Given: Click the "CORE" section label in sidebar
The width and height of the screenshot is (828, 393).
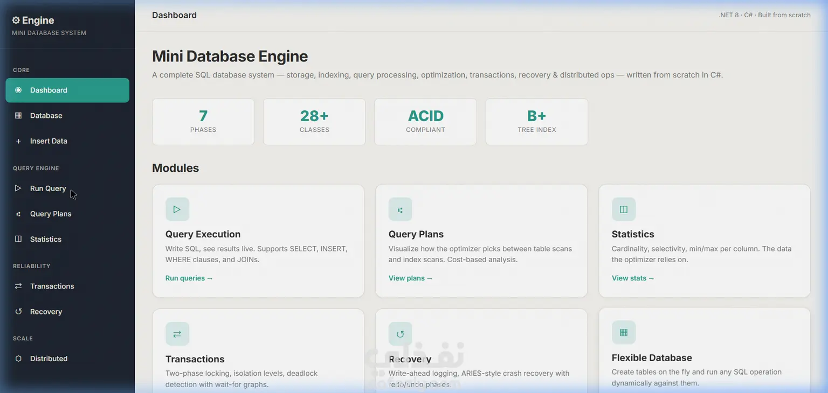Looking at the screenshot, I should (22, 70).
